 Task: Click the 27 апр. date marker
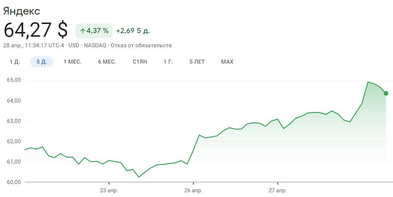click(x=278, y=190)
